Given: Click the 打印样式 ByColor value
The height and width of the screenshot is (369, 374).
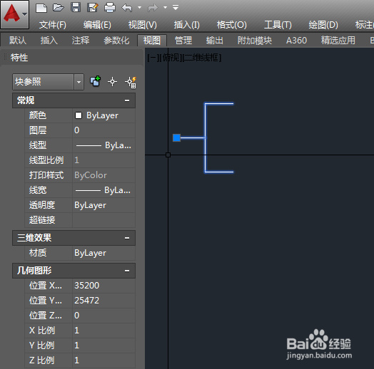Looking at the screenshot, I should (103, 175).
